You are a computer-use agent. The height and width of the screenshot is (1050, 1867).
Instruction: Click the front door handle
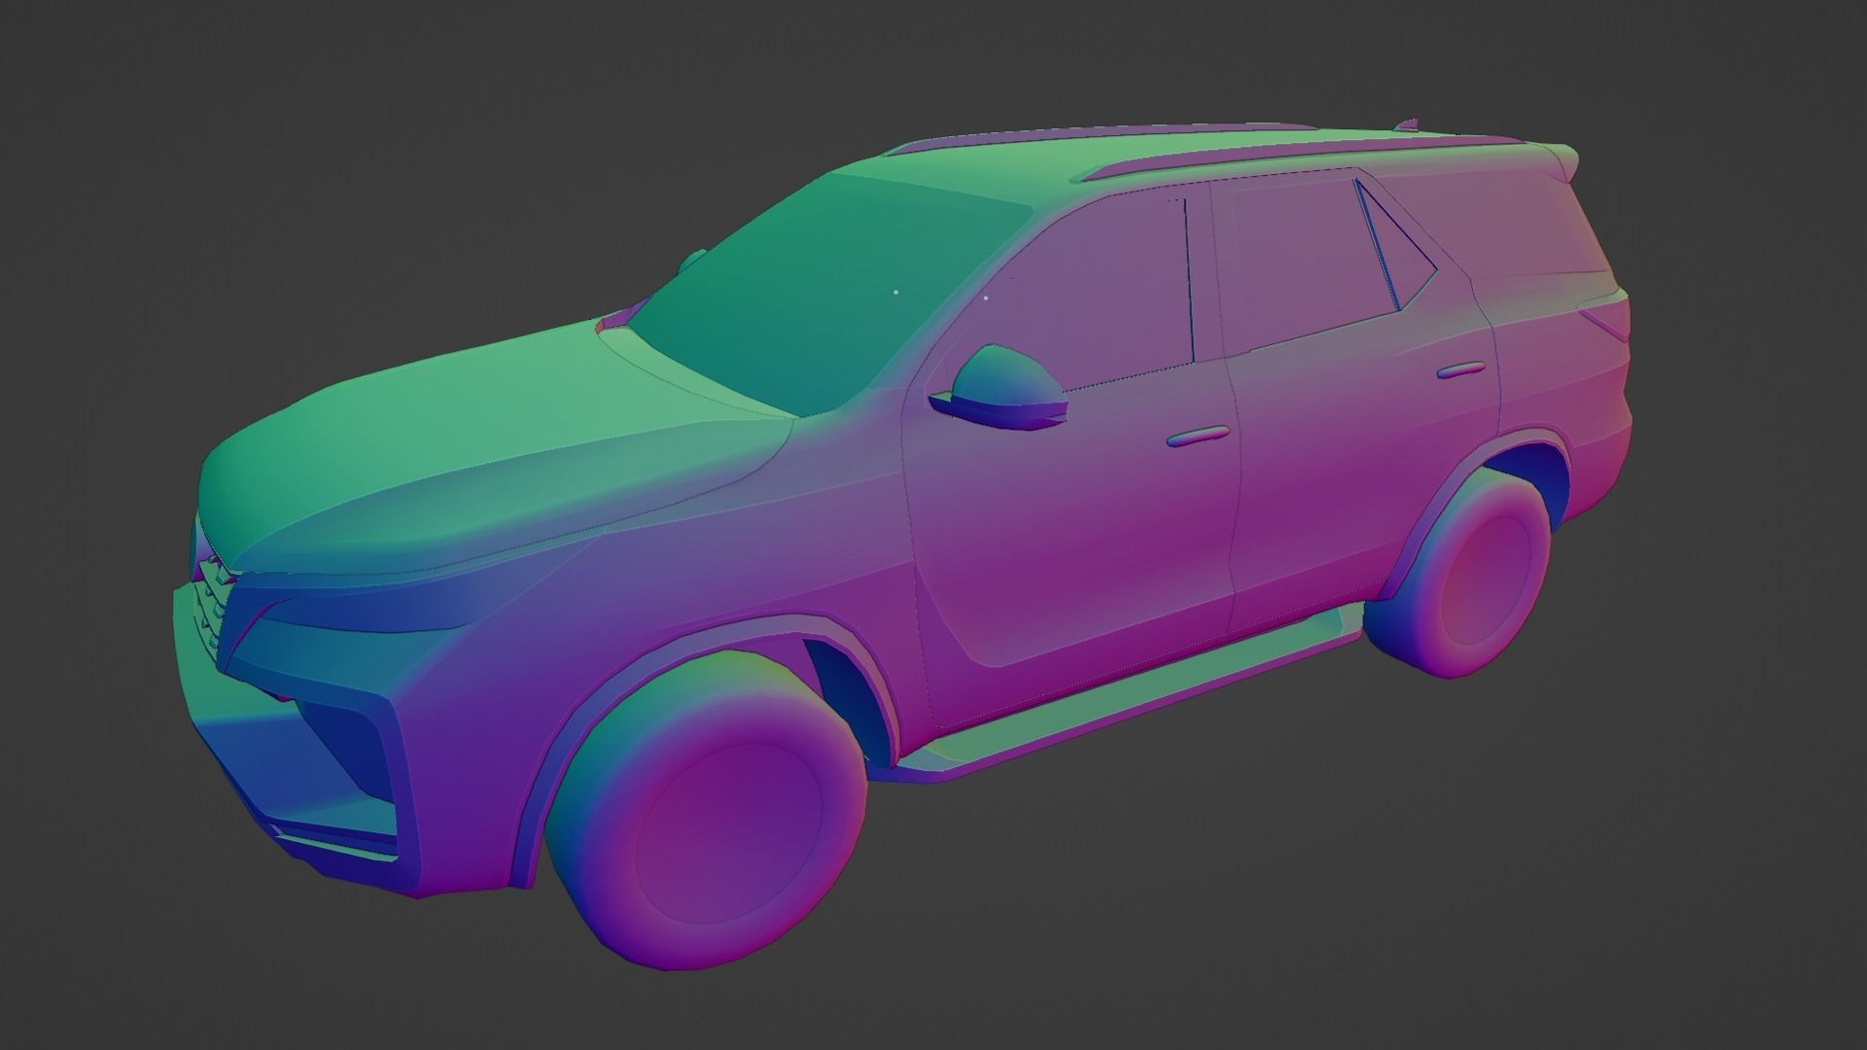point(1197,436)
